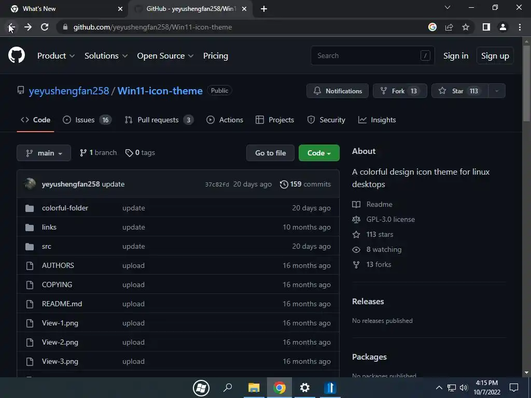The width and height of the screenshot is (531, 398).
Task: Click the stars icon in About
Action: (356, 235)
